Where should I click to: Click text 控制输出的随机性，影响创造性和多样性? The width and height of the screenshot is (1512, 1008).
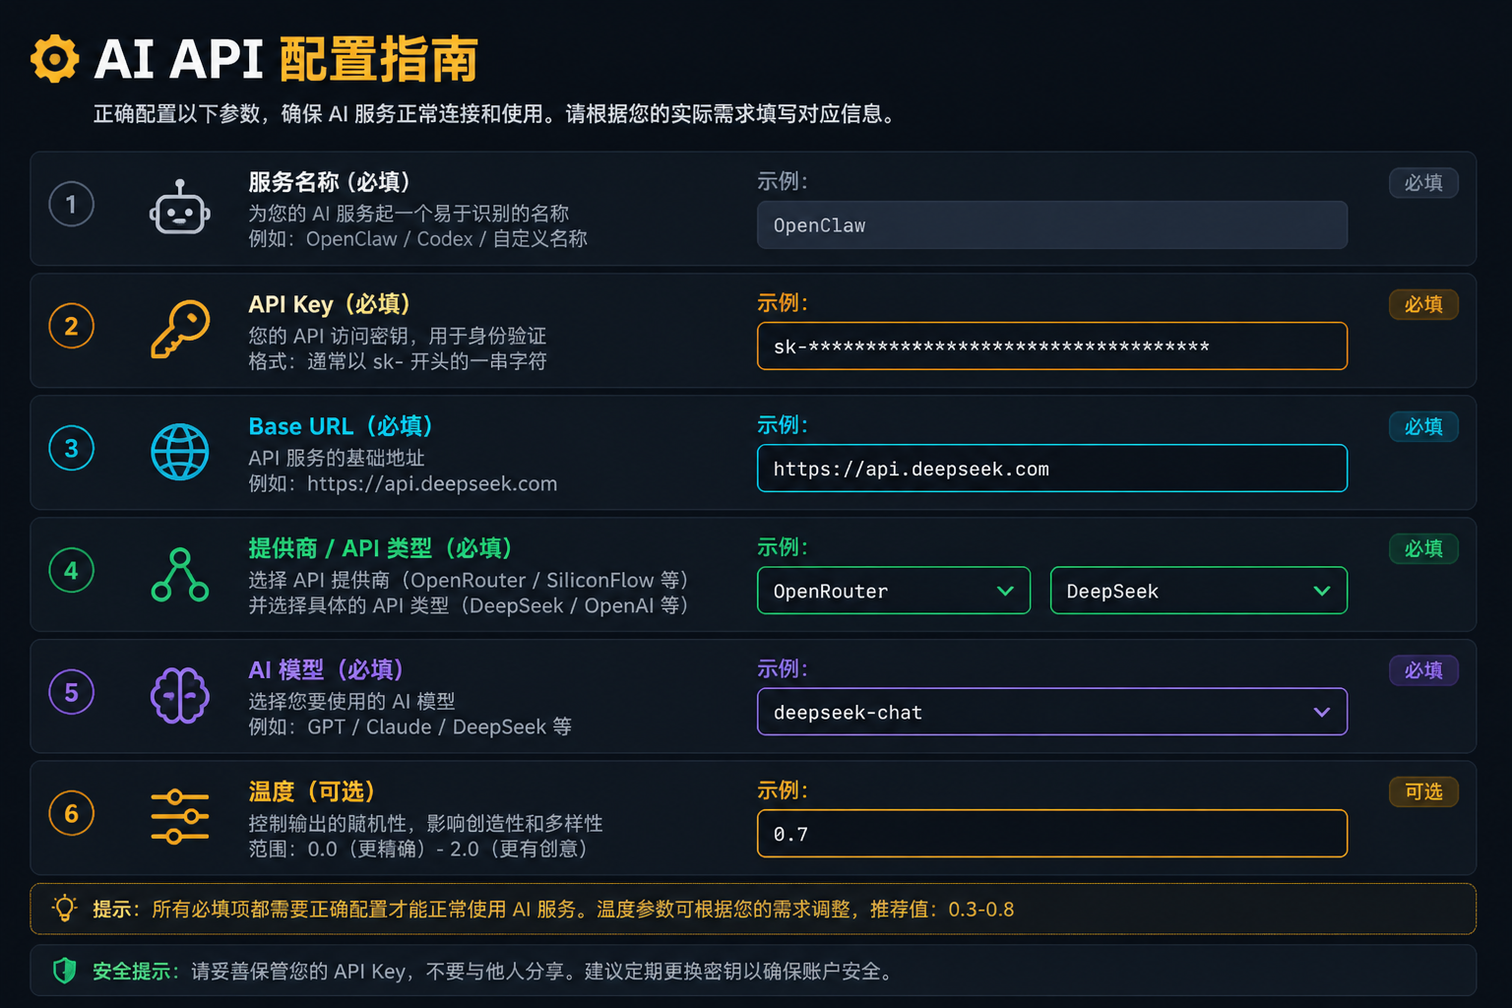(x=425, y=823)
